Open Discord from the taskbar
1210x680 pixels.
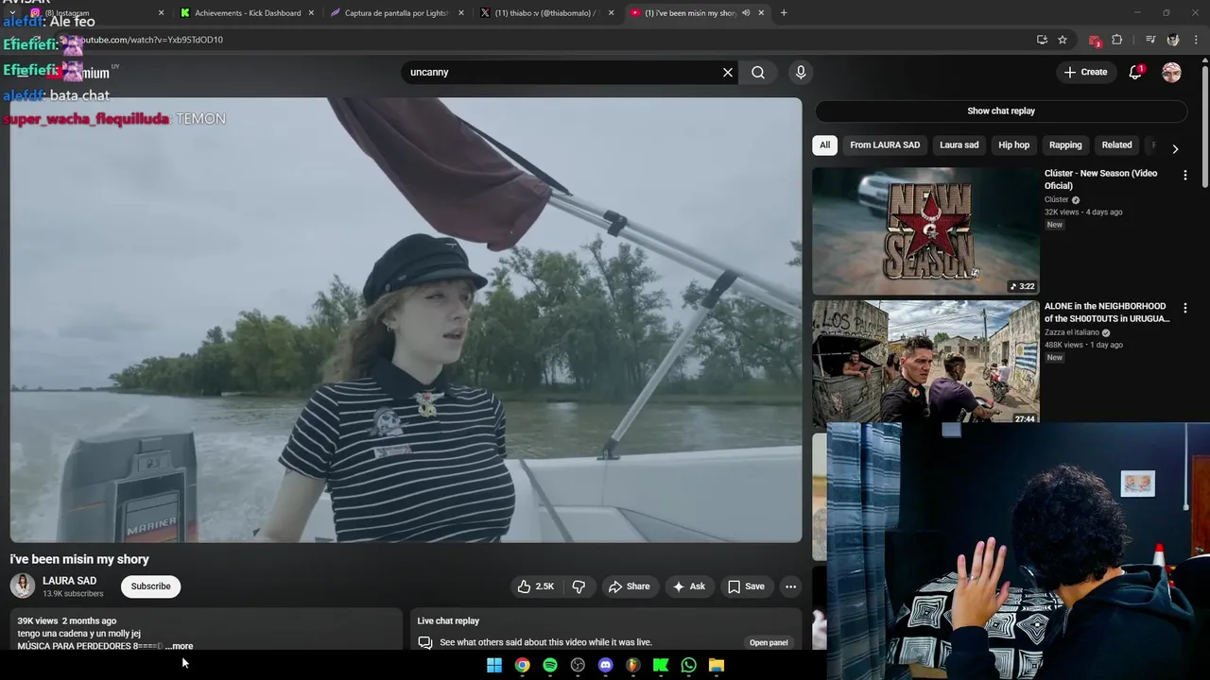click(x=606, y=665)
